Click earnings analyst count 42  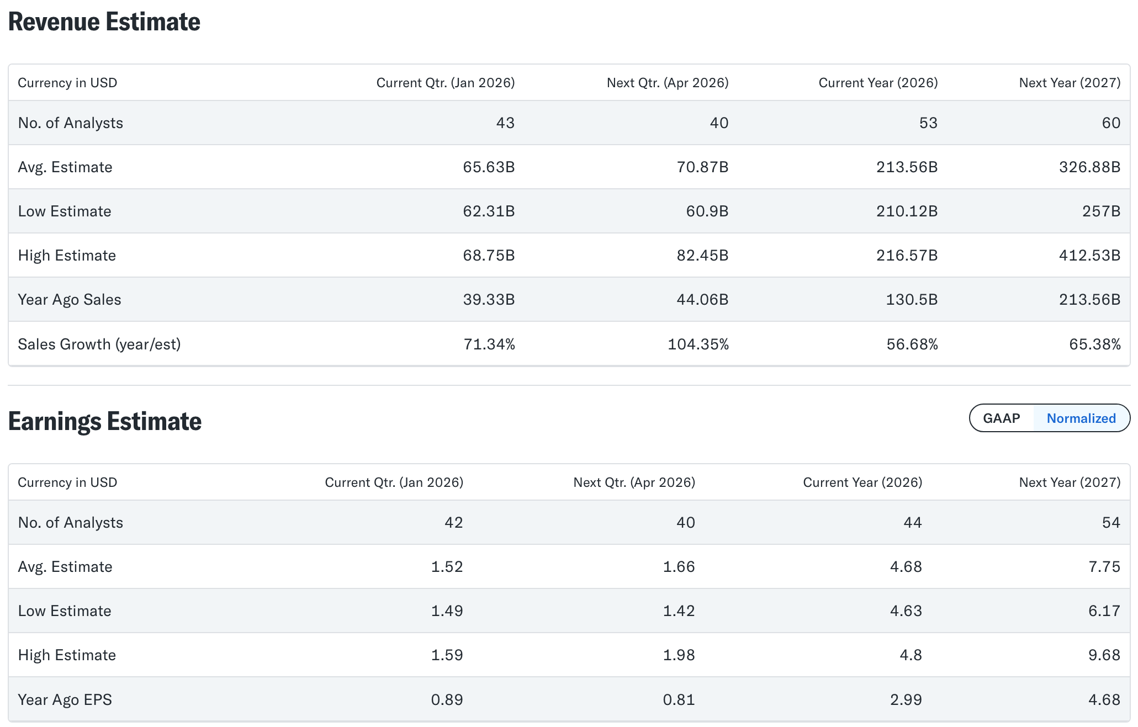[453, 522]
